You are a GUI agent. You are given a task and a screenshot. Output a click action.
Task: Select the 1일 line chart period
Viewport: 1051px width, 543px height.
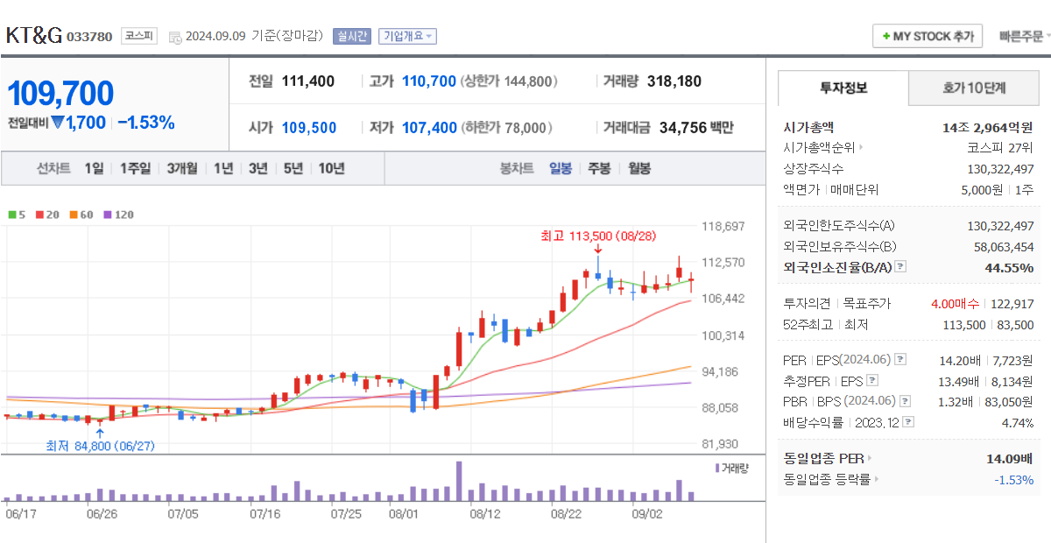point(94,168)
